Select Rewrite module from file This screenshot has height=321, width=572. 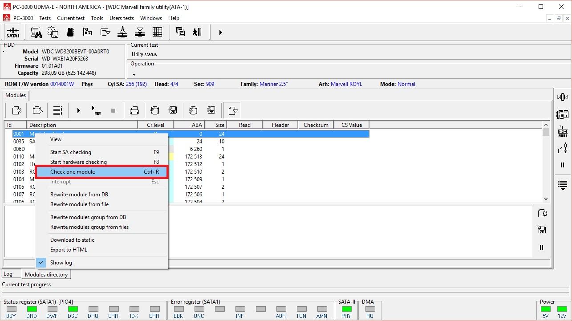[x=101, y=204]
